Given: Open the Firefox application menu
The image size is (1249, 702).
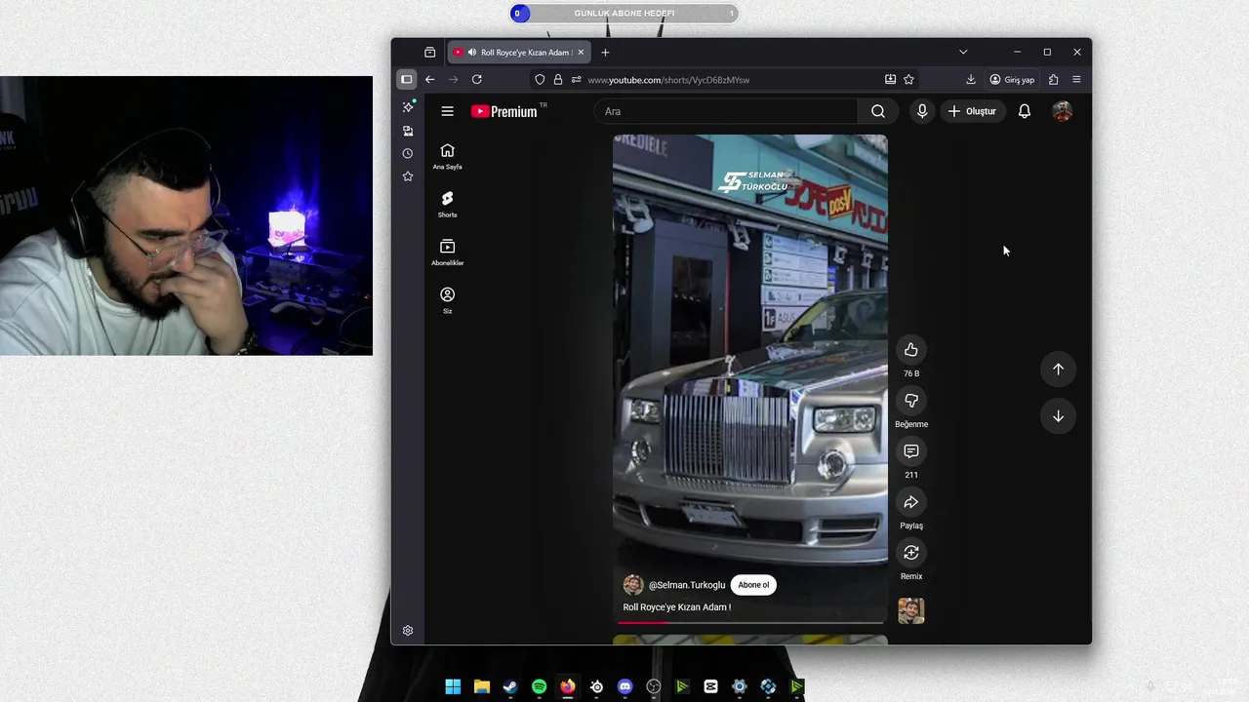Looking at the screenshot, I should [1076, 80].
